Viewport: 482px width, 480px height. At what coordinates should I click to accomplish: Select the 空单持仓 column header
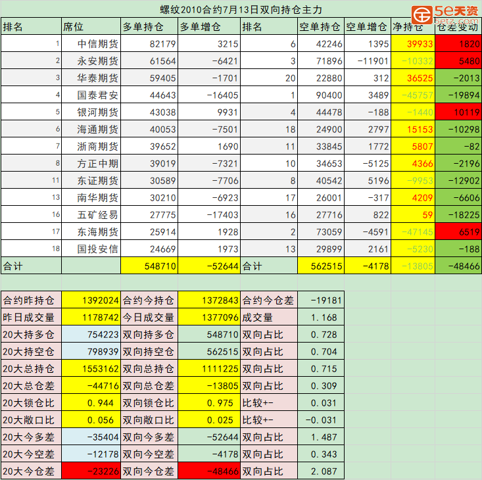coord(321,26)
